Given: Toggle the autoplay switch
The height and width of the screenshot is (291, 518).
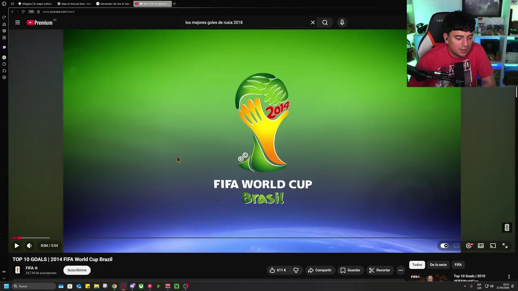Looking at the screenshot, I should pos(444,246).
